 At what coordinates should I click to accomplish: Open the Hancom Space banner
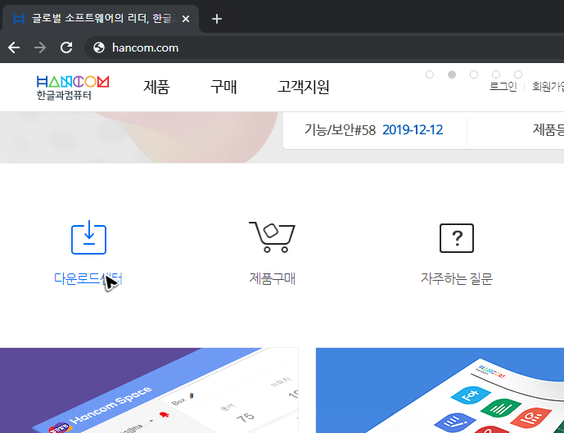coord(149,390)
